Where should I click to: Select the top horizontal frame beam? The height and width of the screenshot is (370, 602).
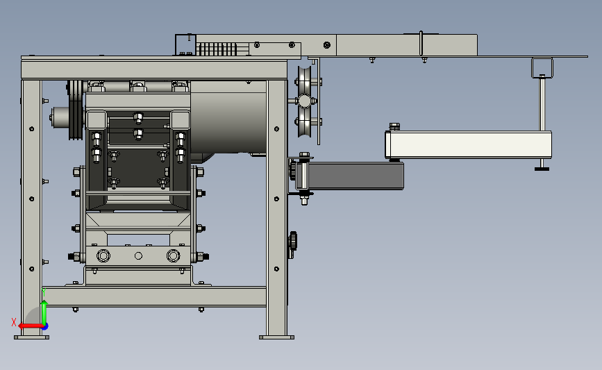point(154,70)
